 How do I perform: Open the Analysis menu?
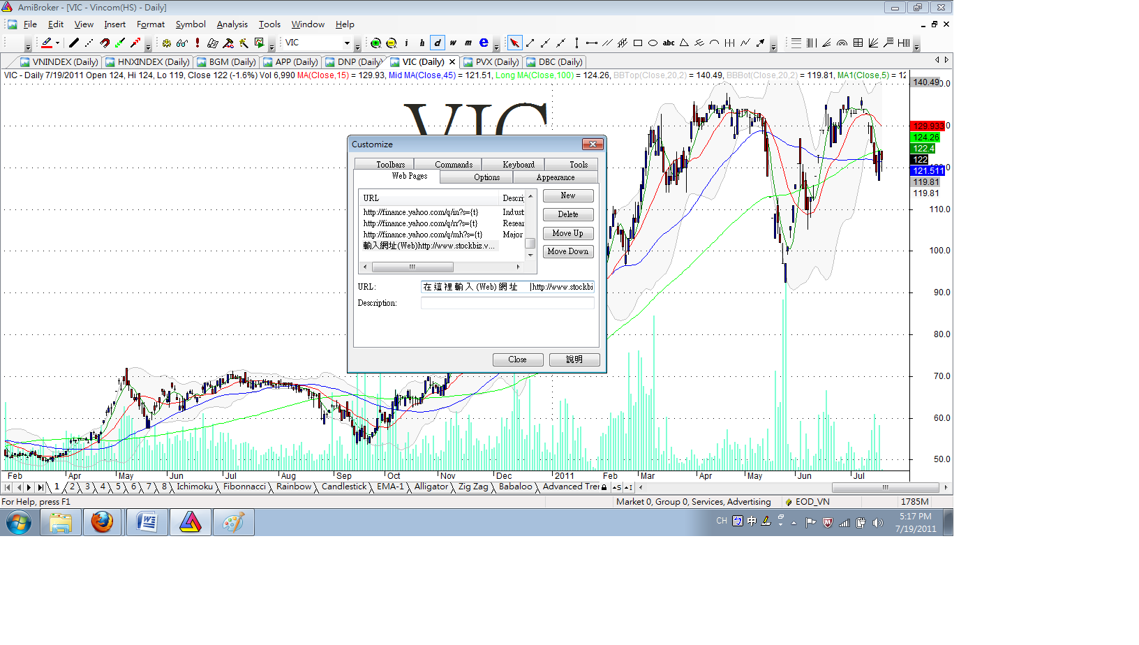[232, 24]
